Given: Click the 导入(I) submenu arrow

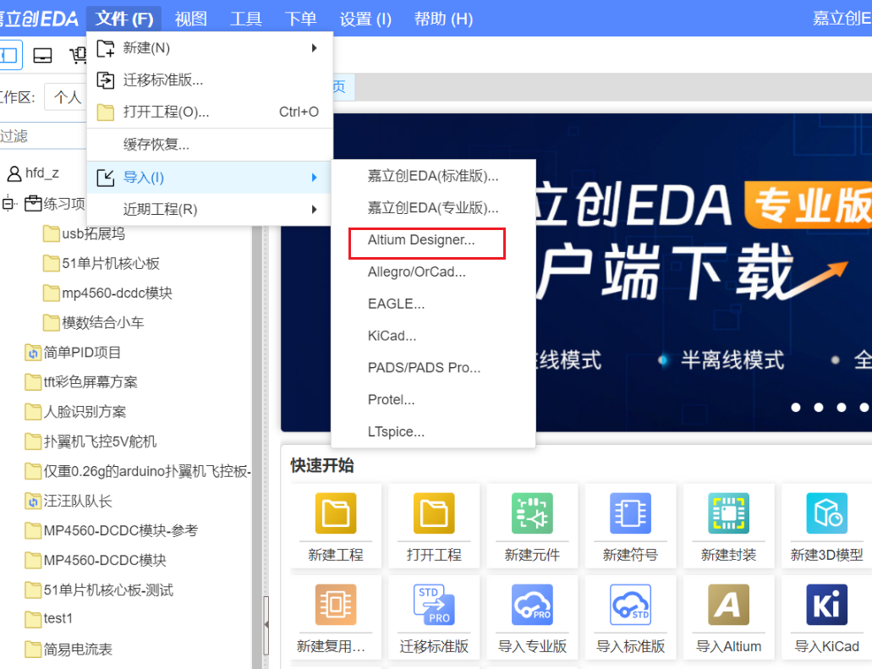Looking at the screenshot, I should click(315, 178).
